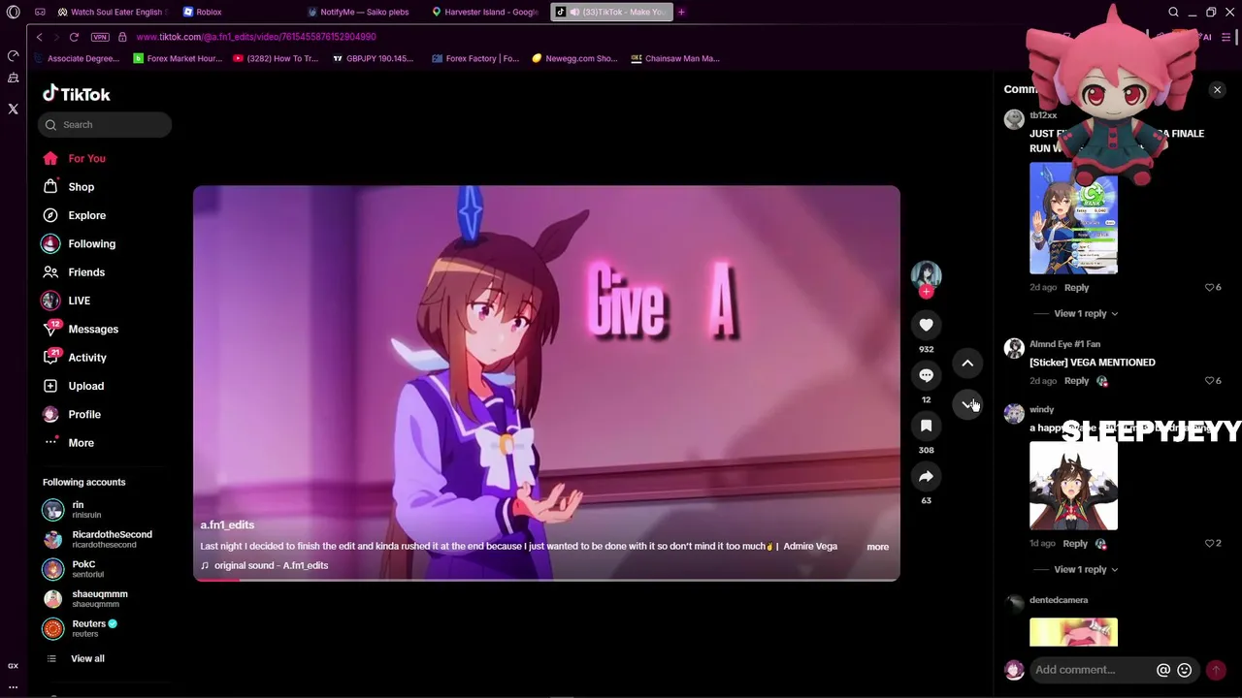Screen dimensions: 1242x698
Task: Open a new browser tab
Action: click(681, 13)
